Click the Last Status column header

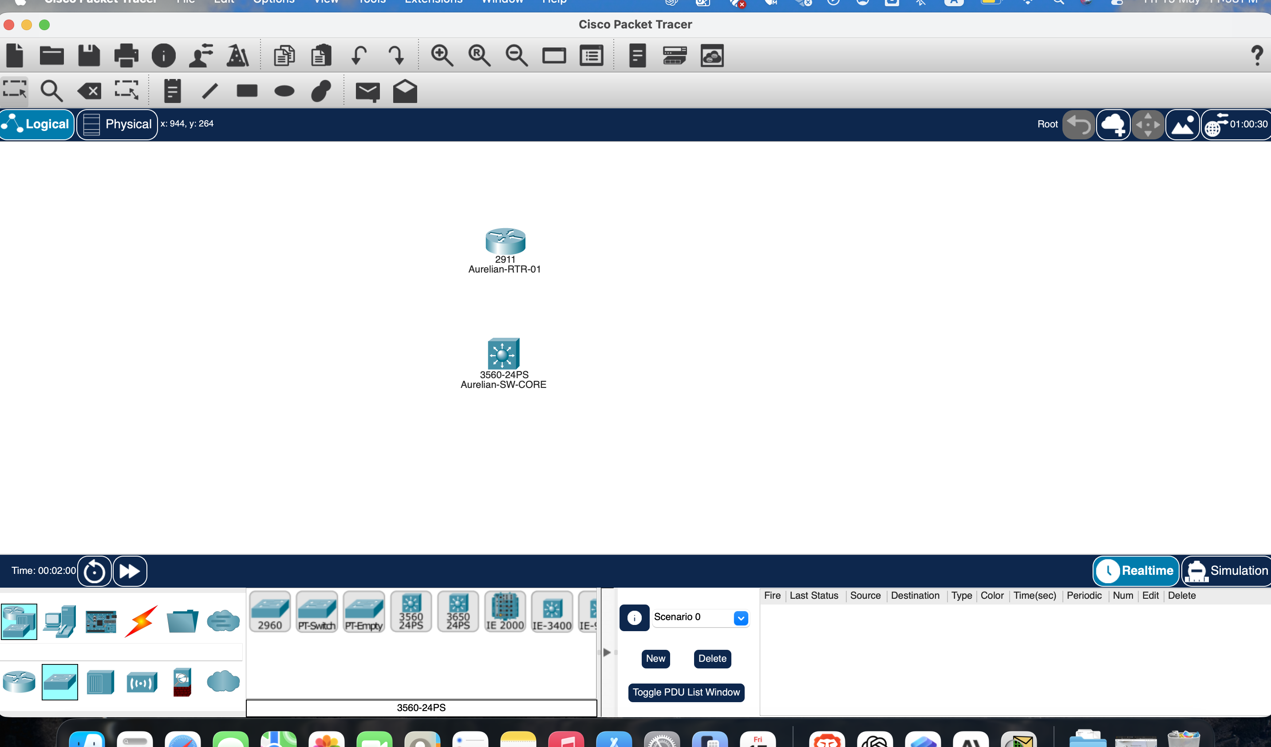click(813, 595)
